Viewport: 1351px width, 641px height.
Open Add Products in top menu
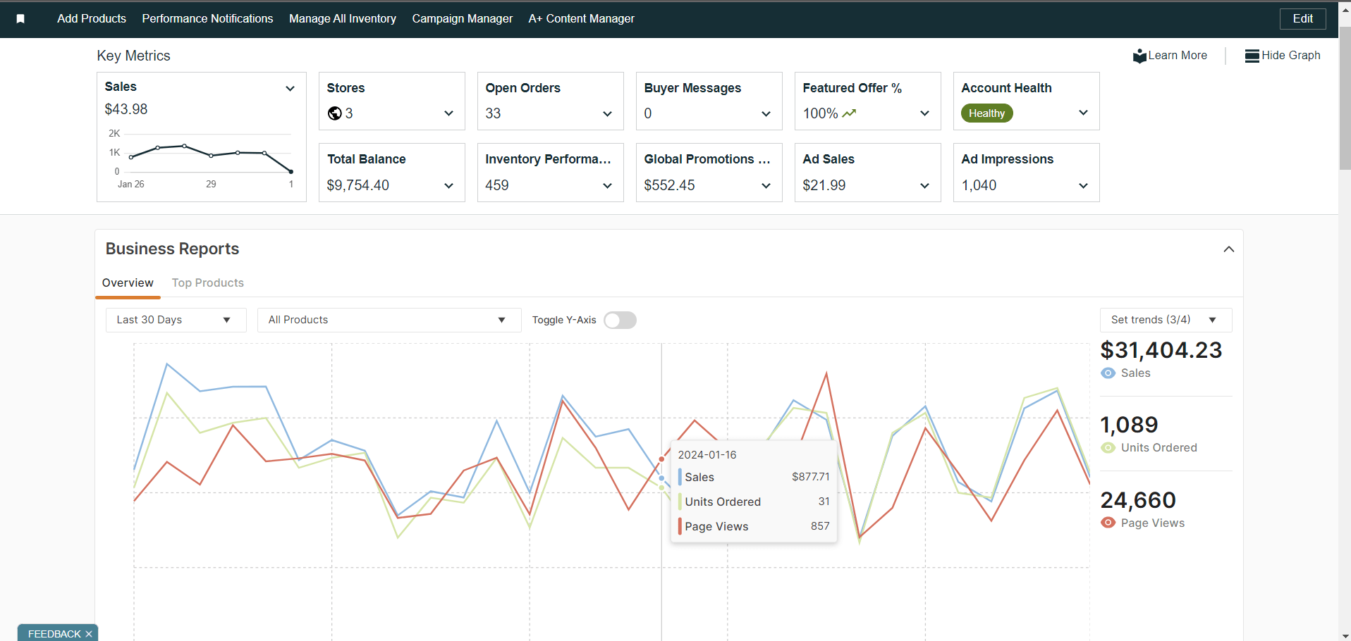point(92,19)
